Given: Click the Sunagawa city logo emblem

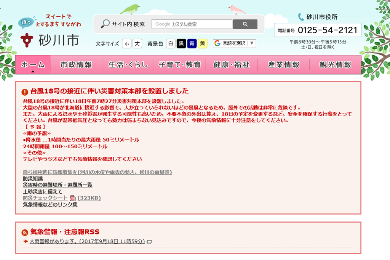Looking at the screenshot, I should tap(27, 40).
